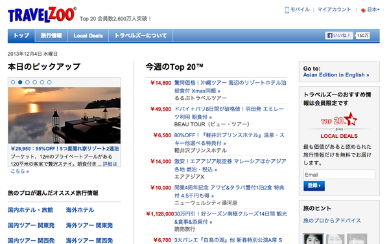Viewport: 389px width, 244px height.
Task: Click the Travelzoo logo
Action: click(x=42, y=15)
